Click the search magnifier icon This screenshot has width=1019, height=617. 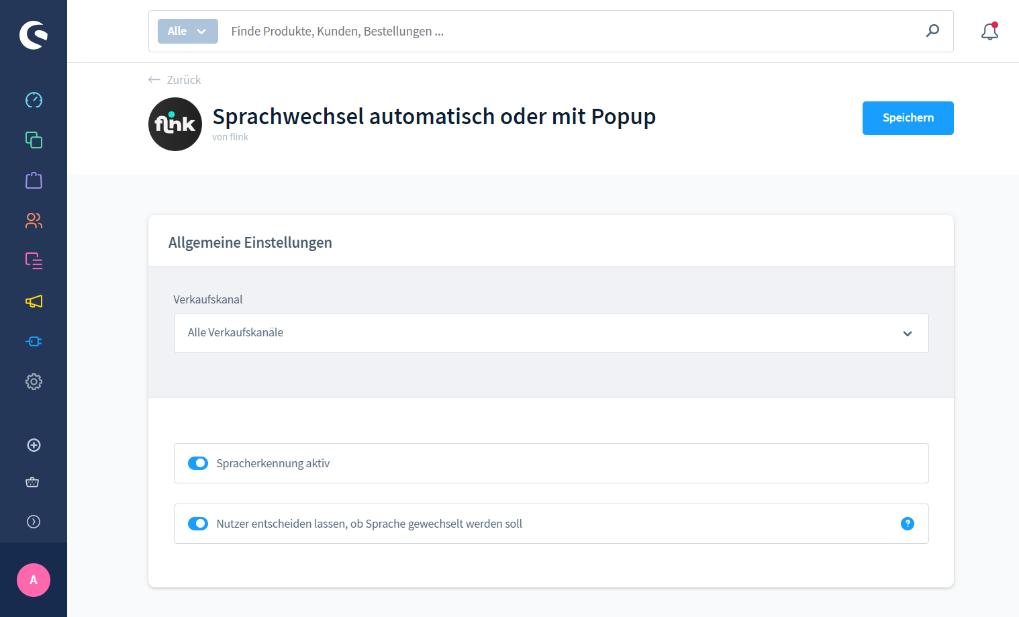pyautogui.click(x=932, y=31)
